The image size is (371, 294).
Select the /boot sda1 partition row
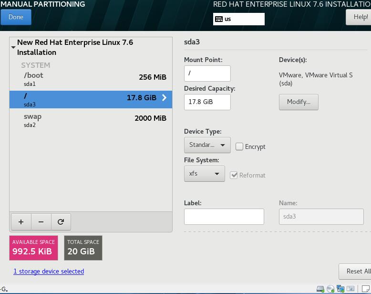tap(91, 79)
